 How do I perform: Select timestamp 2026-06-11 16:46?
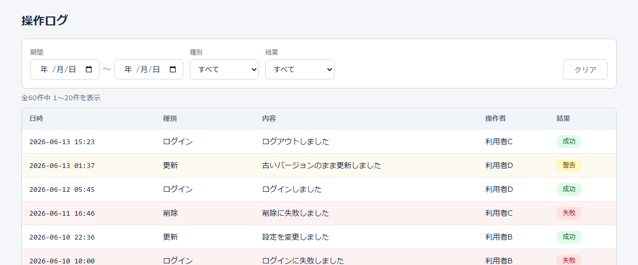62,213
